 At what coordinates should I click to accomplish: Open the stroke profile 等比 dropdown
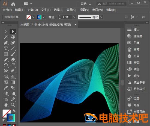pyautogui.click(x=101, y=17)
